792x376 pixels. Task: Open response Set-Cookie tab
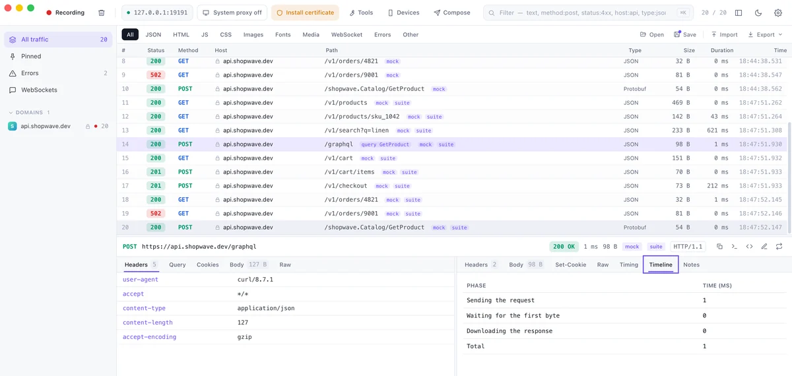point(570,265)
